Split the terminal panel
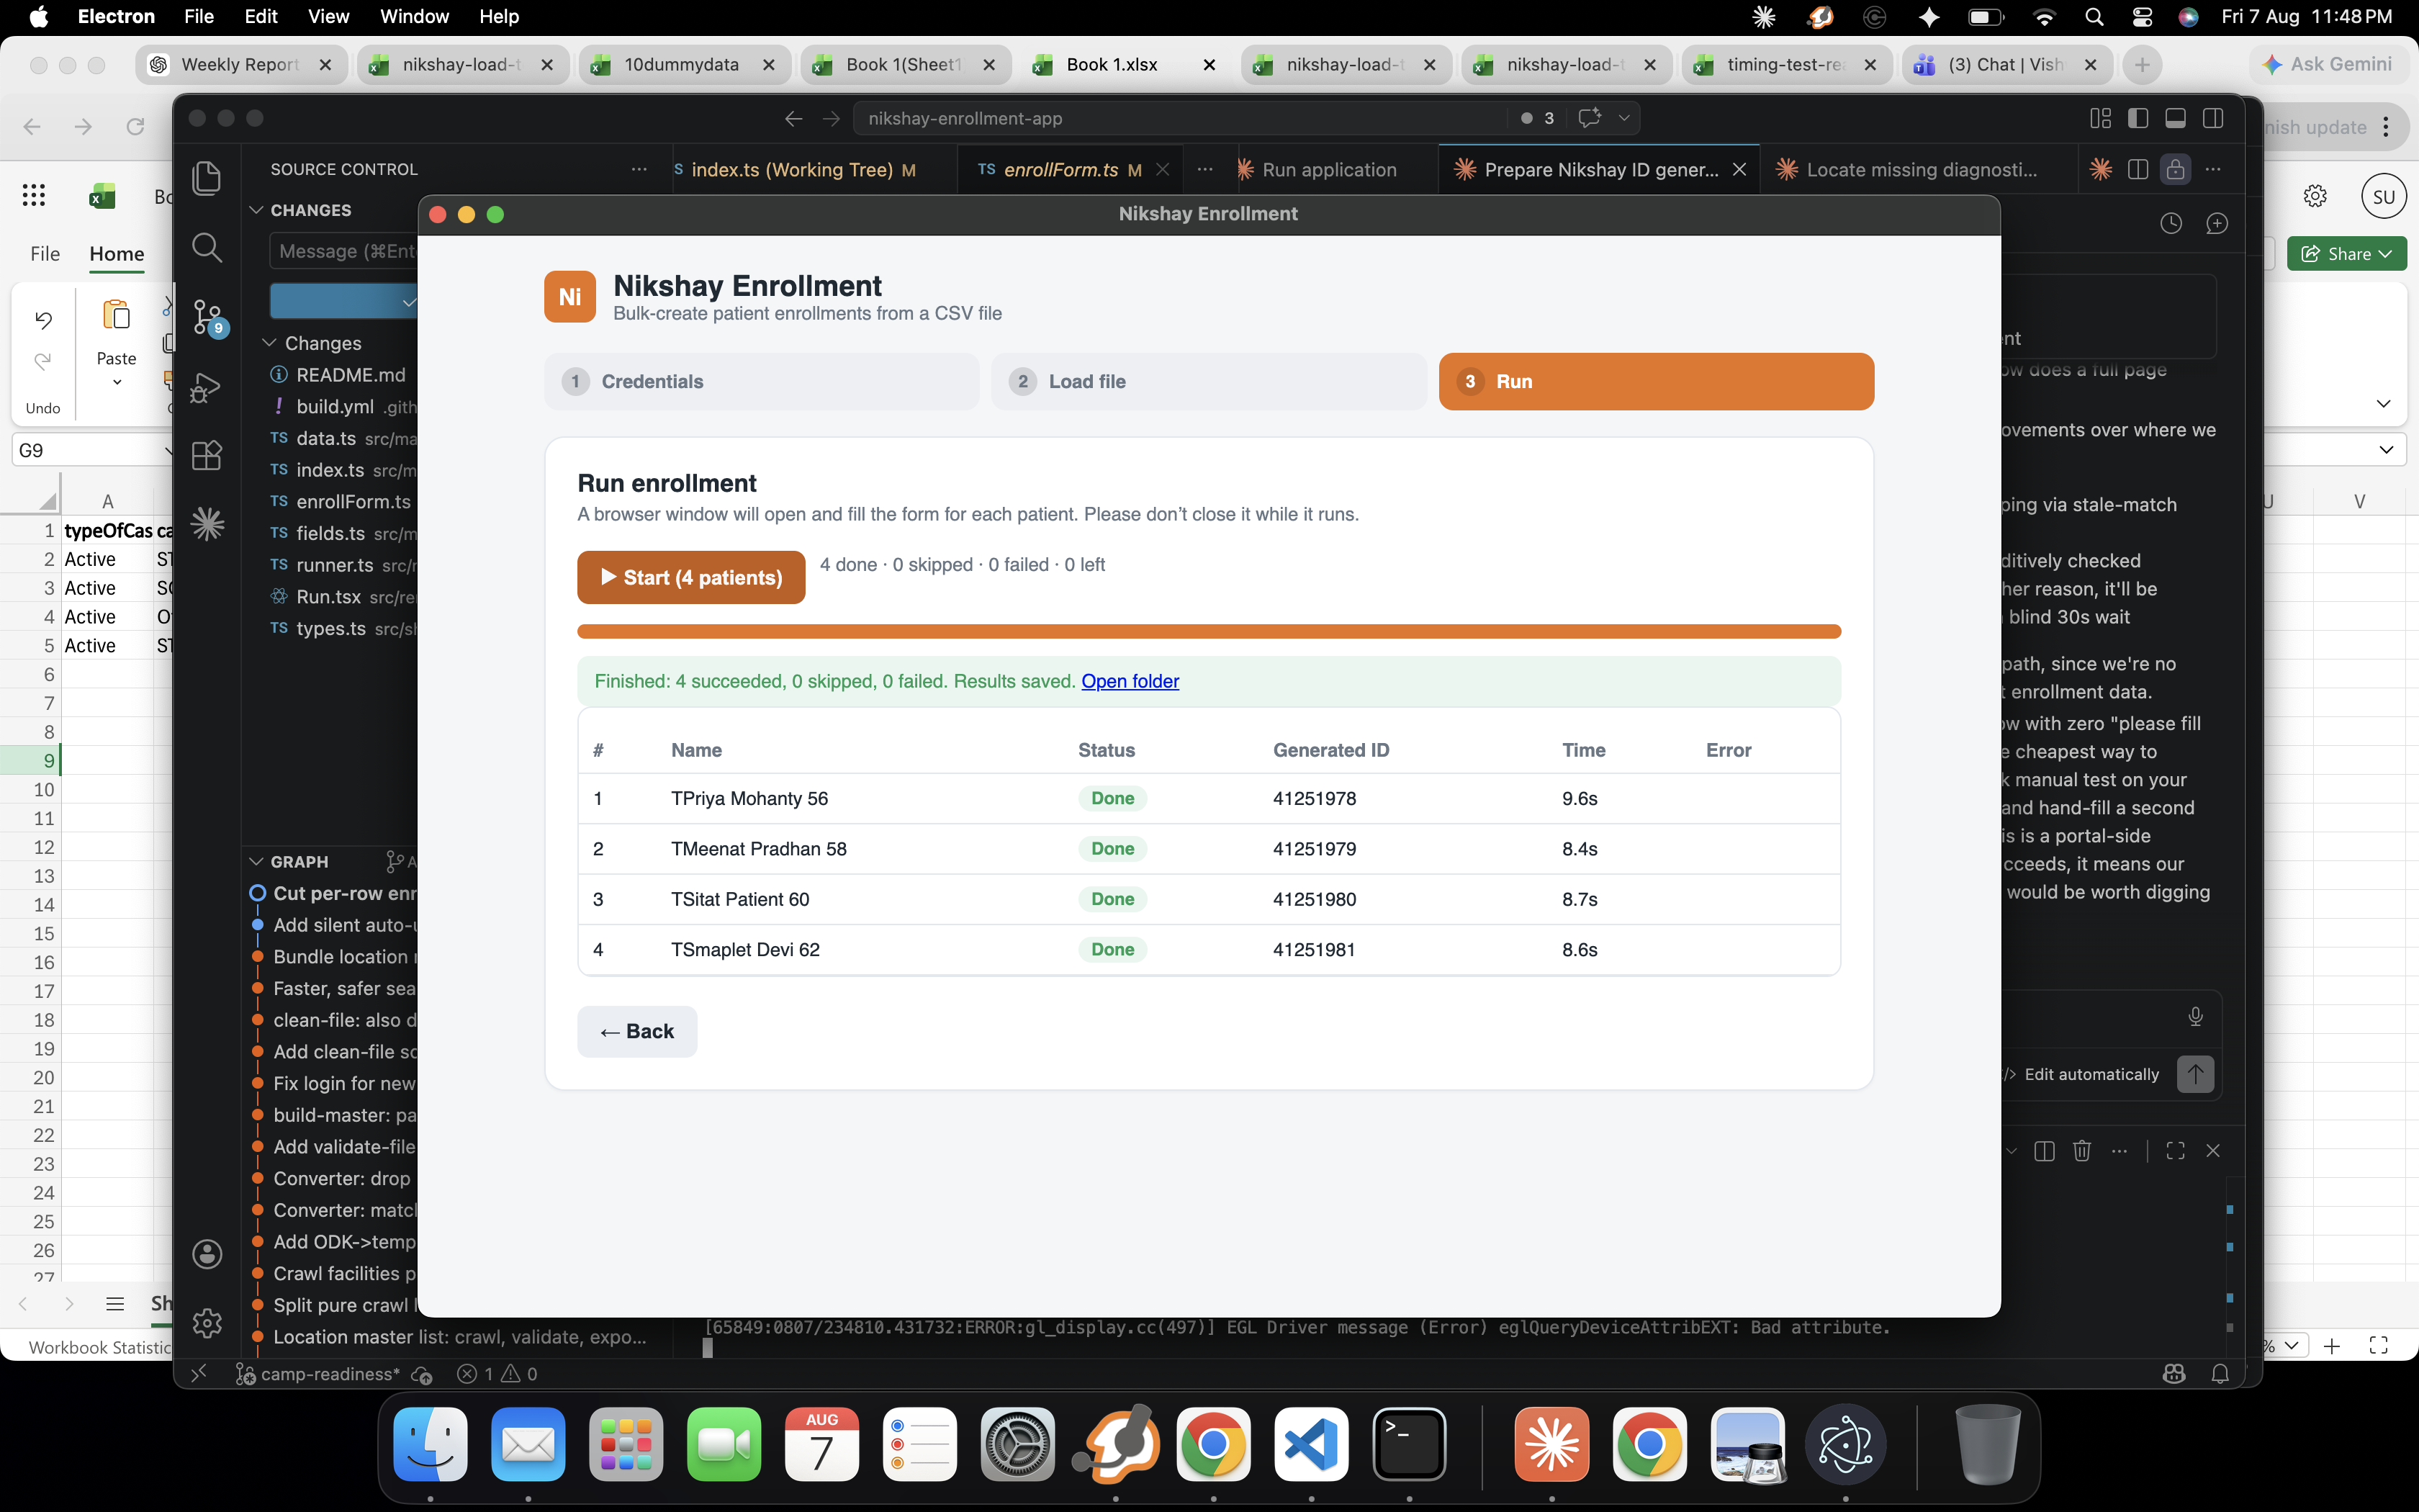The height and width of the screenshot is (1512, 2419). 2044,1151
